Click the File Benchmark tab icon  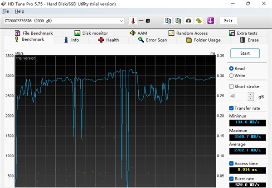coord(17,33)
